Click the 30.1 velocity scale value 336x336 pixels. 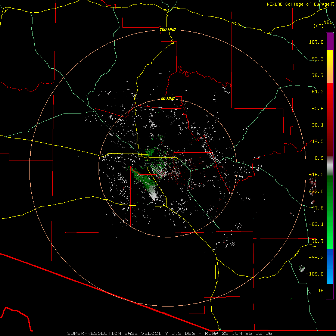click(x=318, y=125)
